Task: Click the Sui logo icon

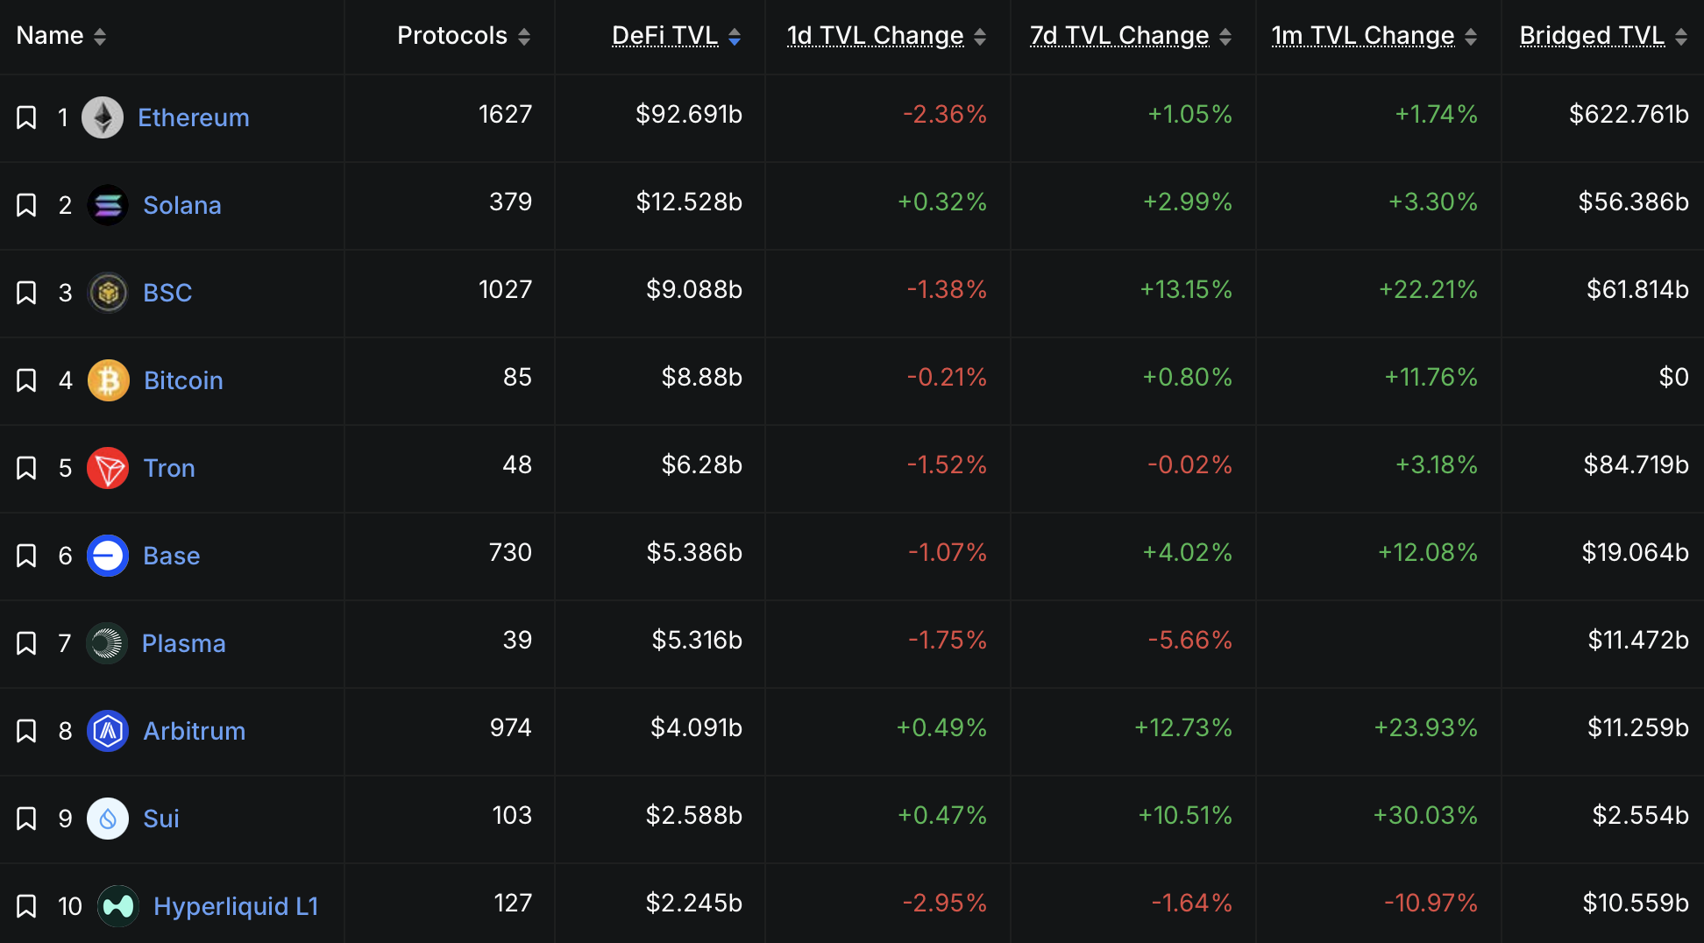Action: 108,819
